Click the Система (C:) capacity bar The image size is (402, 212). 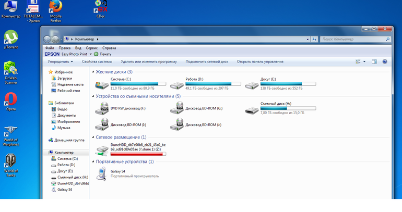(138, 84)
